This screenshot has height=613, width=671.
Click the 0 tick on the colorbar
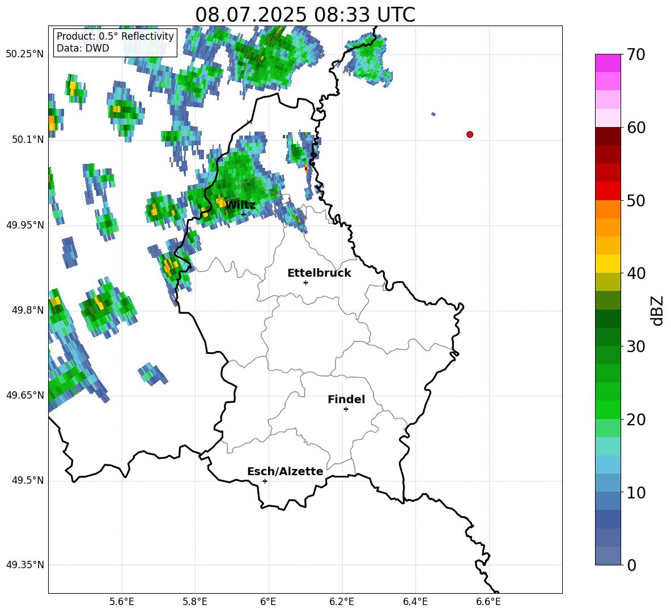631,565
